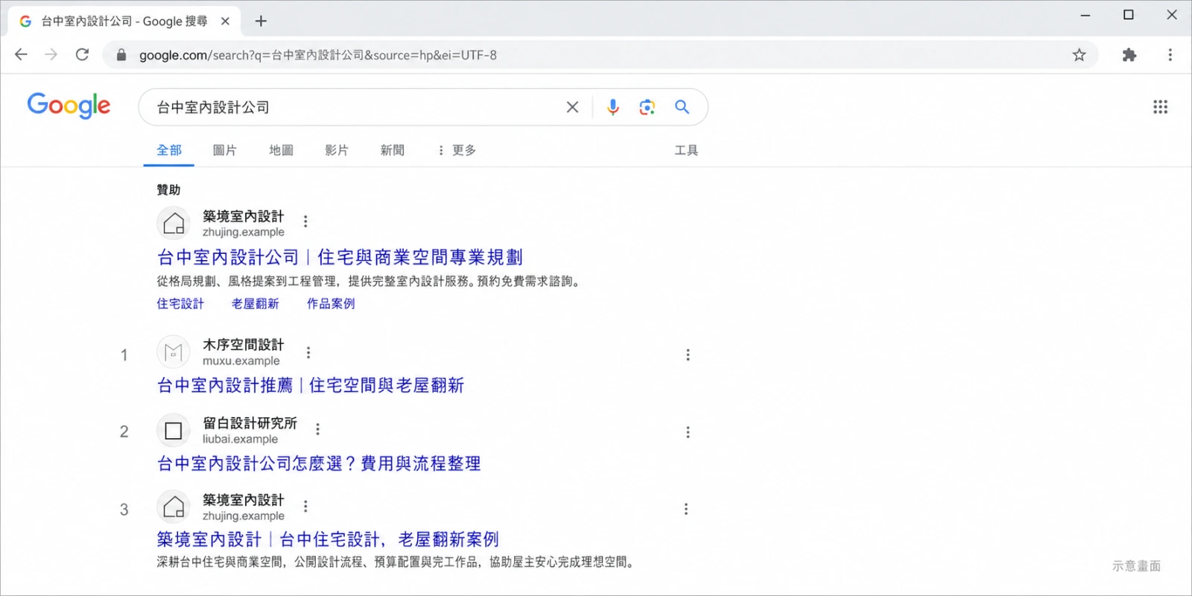This screenshot has width=1192, height=596.
Task: Open result 台中室內設計公司怎麼選？費用與流程整理
Action: click(319, 463)
